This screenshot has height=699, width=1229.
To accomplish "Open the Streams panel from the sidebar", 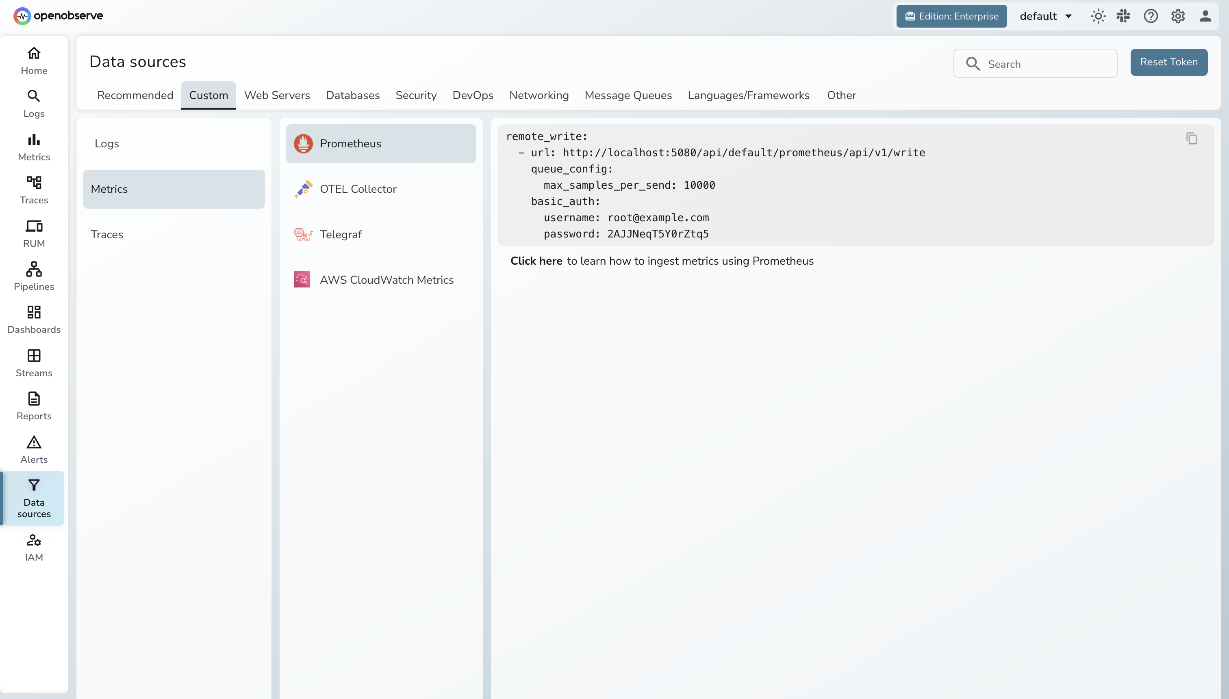I will tap(34, 362).
